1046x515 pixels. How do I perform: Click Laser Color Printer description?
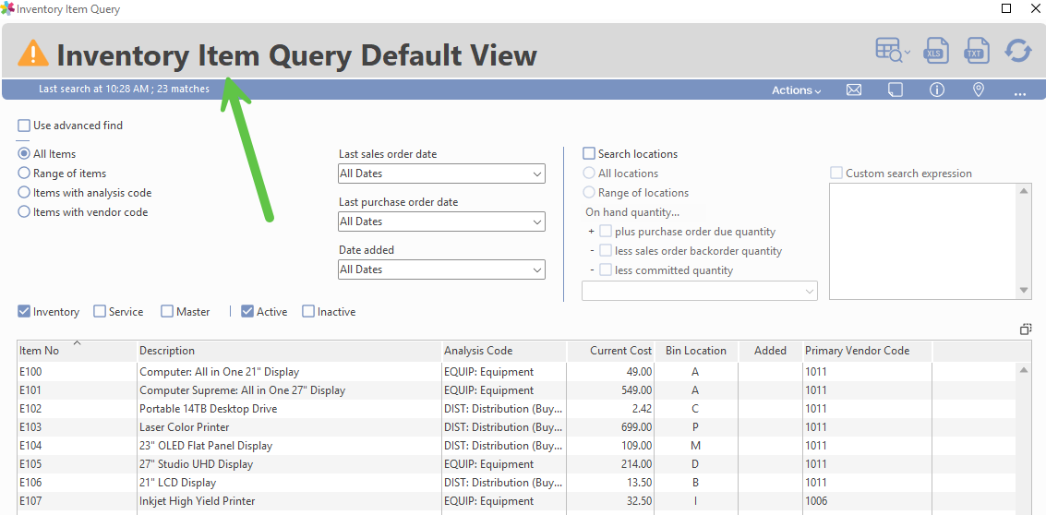tap(184, 427)
